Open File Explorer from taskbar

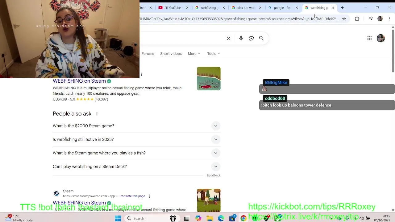(x=210, y=218)
